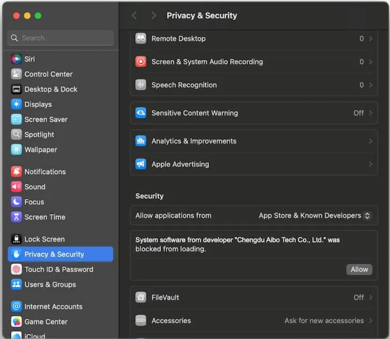This screenshot has width=390, height=339.
Task: Open Analytics & Improvements chart icon
Action: pyautogui.click(x=141, y=141)
